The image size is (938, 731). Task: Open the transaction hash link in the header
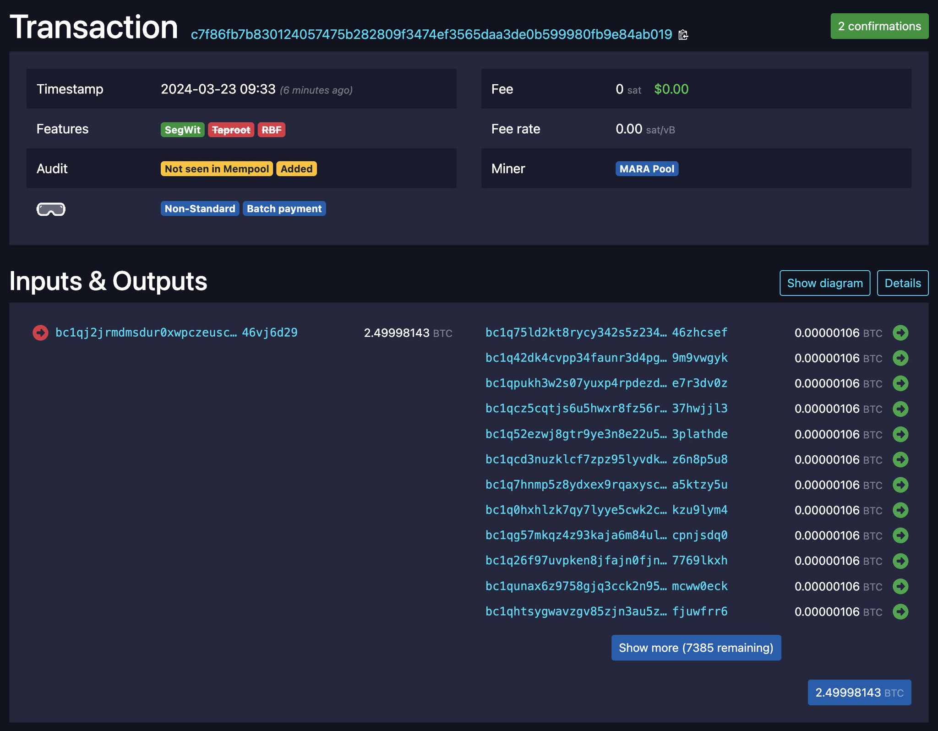click(431, 34)
